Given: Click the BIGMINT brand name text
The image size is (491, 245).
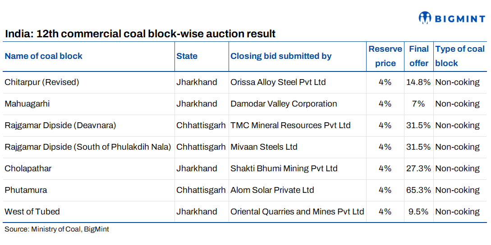Looking at the screenshot, I should pos(460,18).
